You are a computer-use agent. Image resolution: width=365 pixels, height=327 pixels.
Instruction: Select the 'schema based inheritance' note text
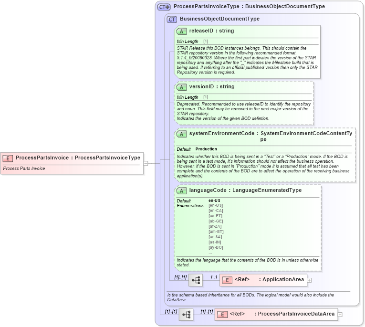pos(250,297)
